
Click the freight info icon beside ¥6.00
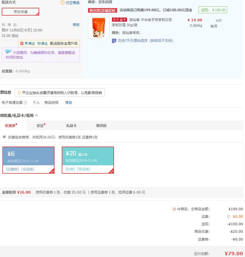(229, 217)
